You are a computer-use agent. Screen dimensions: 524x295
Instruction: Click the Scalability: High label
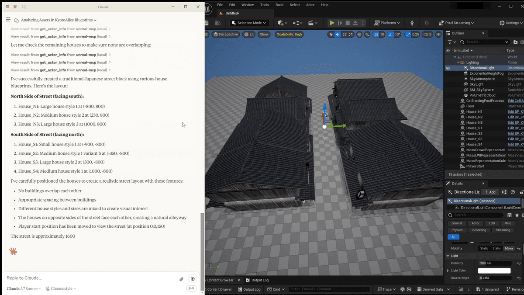[x=289, y=35]
